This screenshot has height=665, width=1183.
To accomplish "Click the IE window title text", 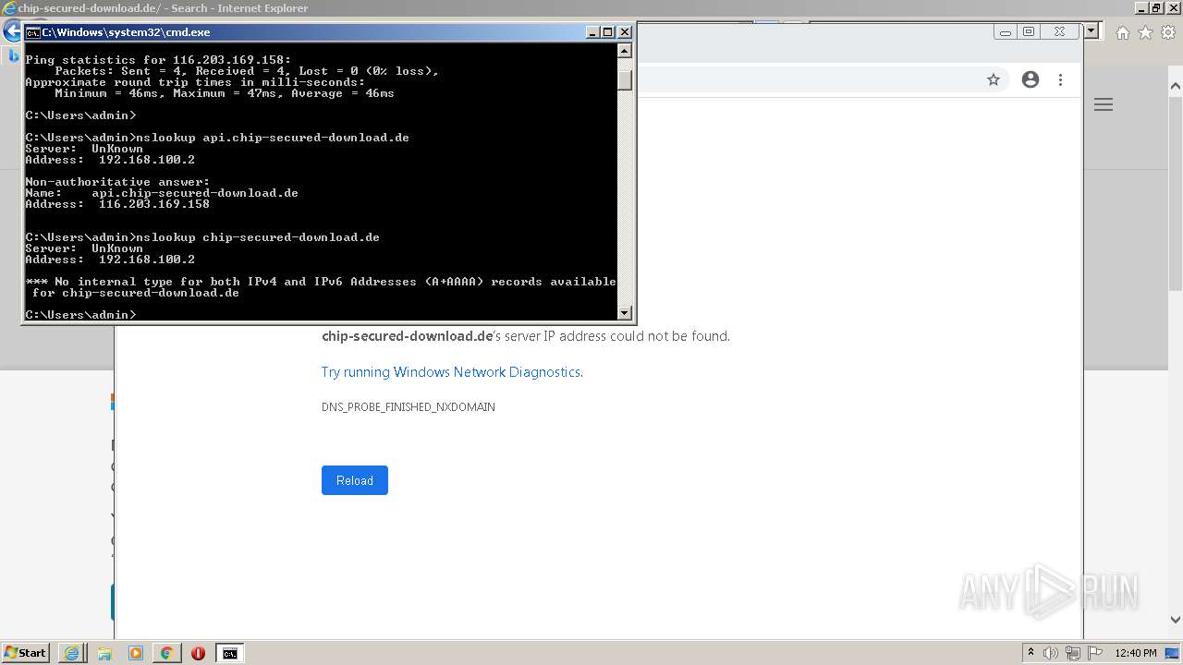I will 163,7.
